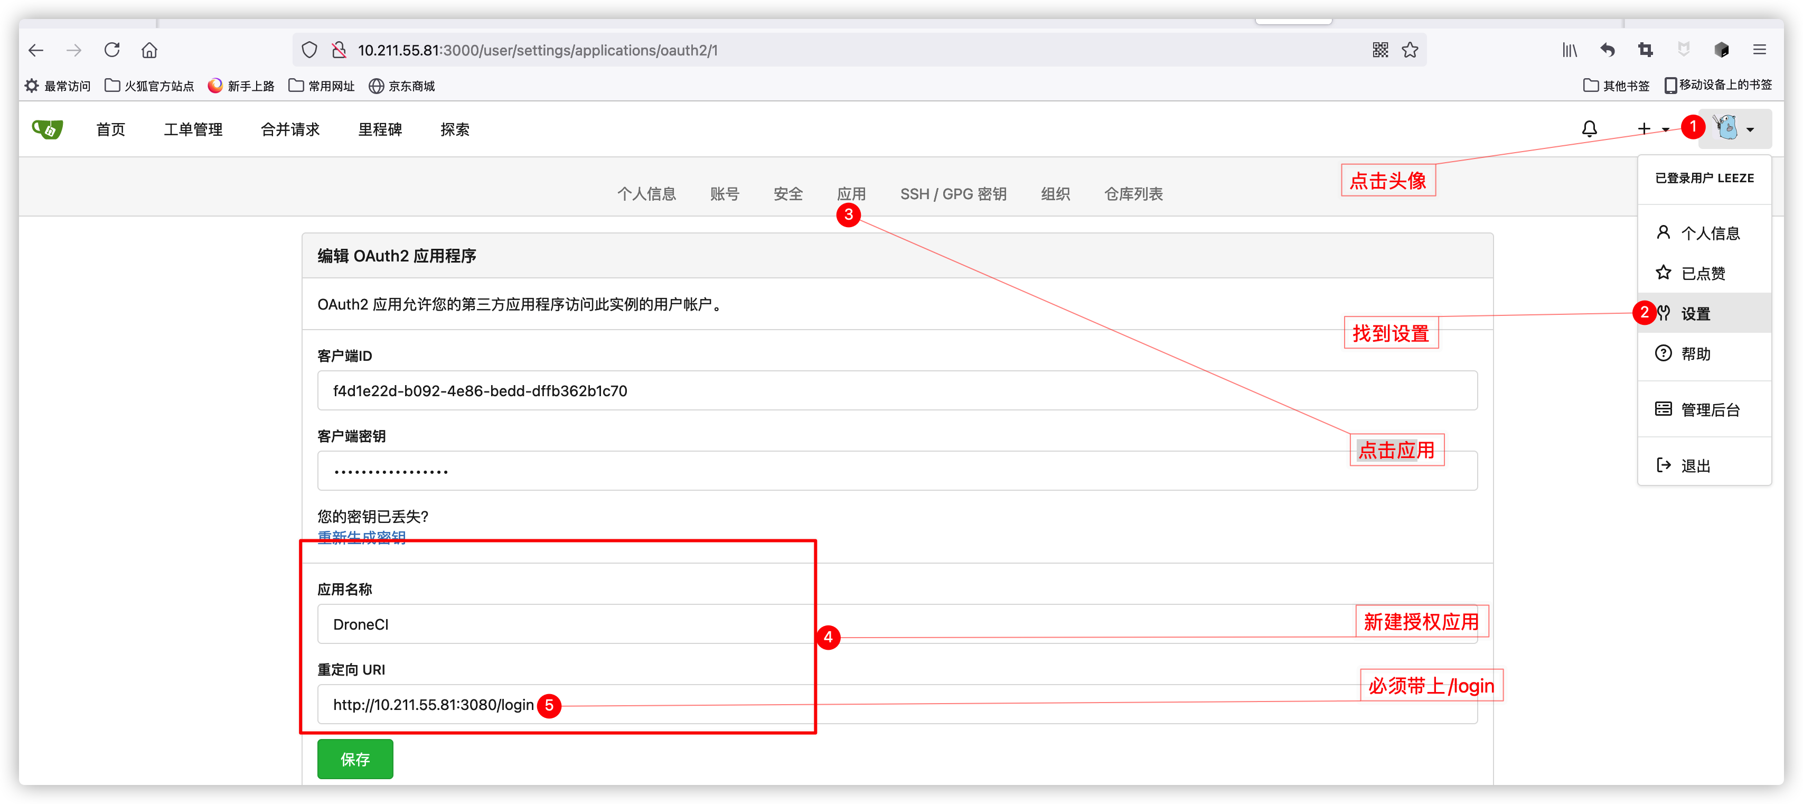Take a screenshot with the crop icon

(x=1646, y=50)
